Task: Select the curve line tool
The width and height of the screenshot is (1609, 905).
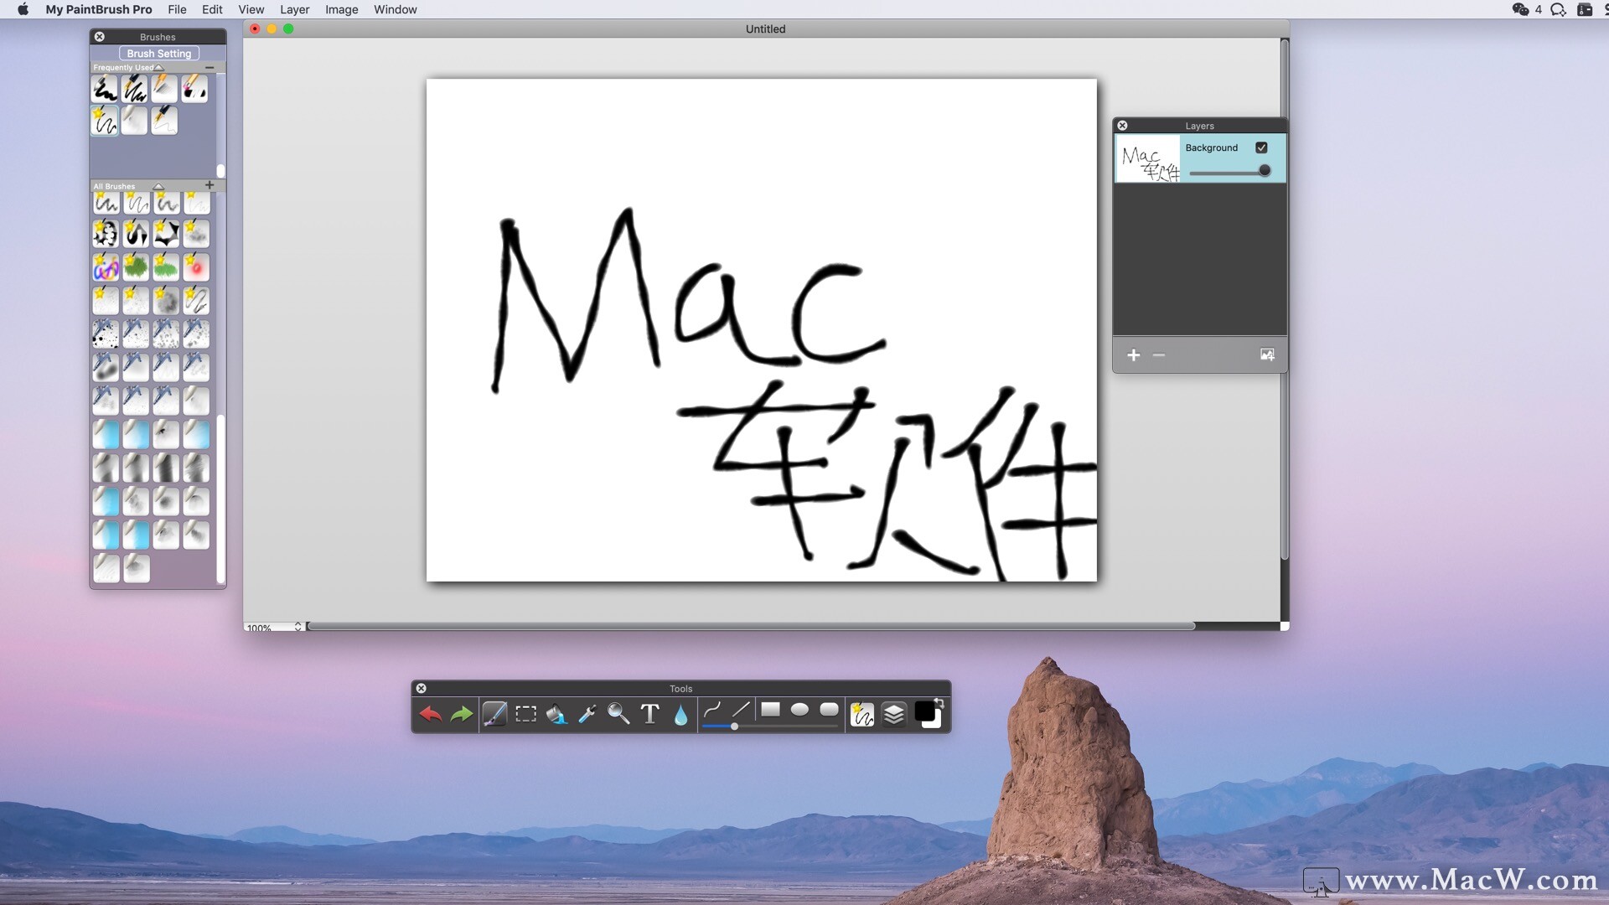Action: (712, 710)
